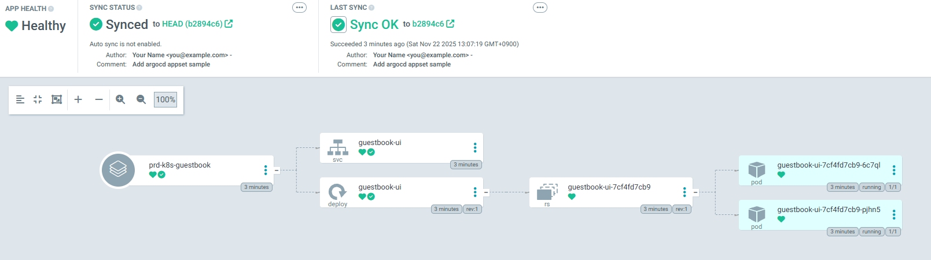This screenshot has width=931, height=260.
Task: Open the b2894c6 commit link under Last Sync
Action: pos(428,24)
